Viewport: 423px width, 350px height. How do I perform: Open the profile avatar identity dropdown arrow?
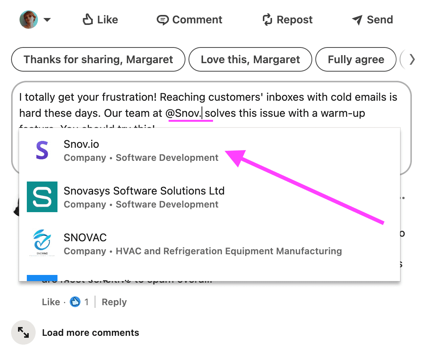pos(47,20)
